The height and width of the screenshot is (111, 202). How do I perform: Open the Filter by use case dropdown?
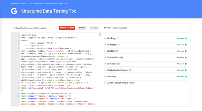tap(121, 28)
